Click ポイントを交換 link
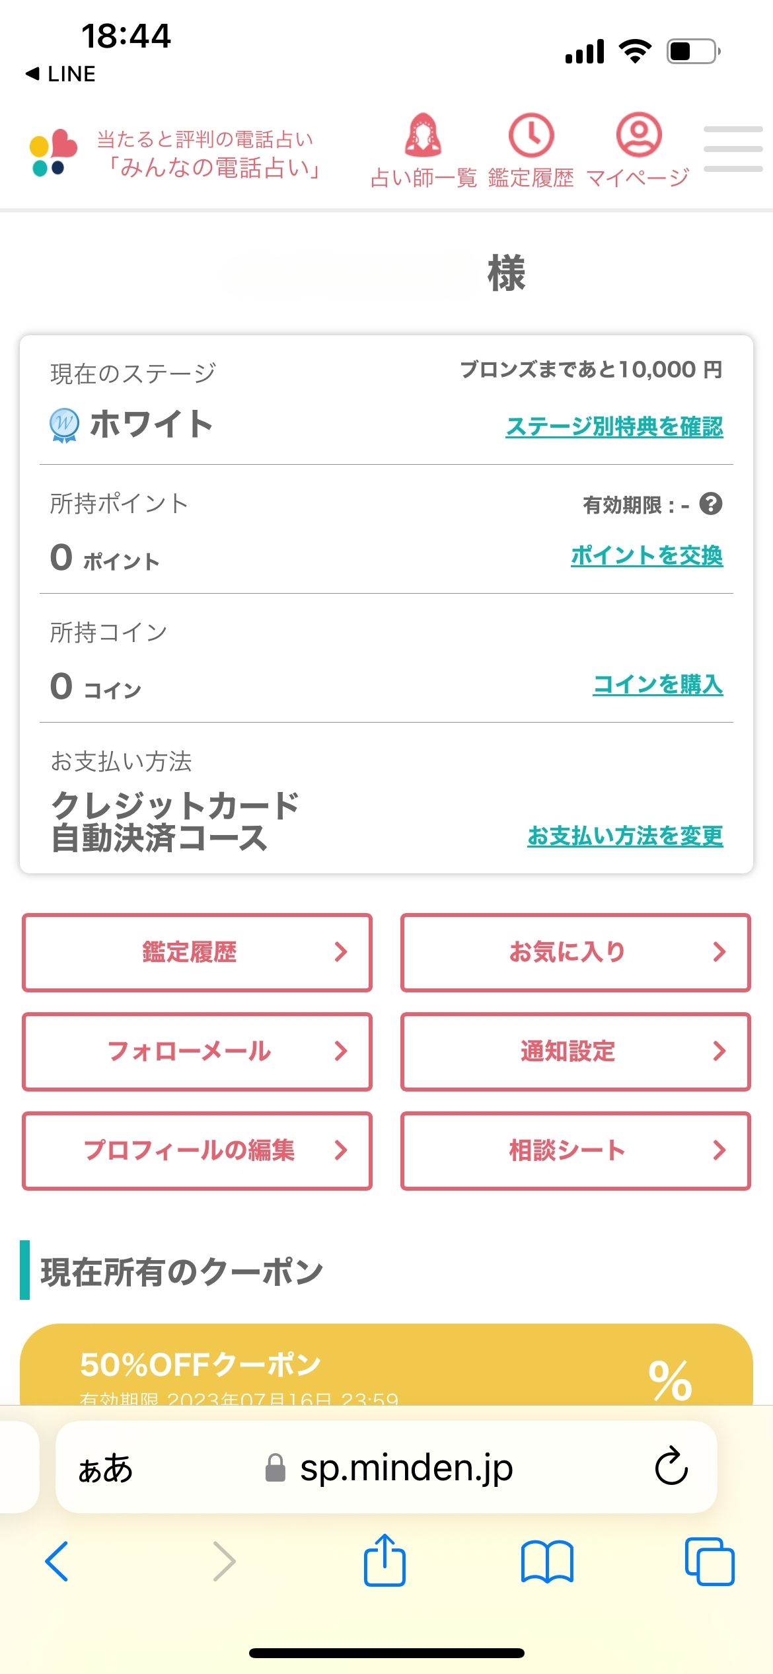This screenshot has height=1674, width=773. 647,555
